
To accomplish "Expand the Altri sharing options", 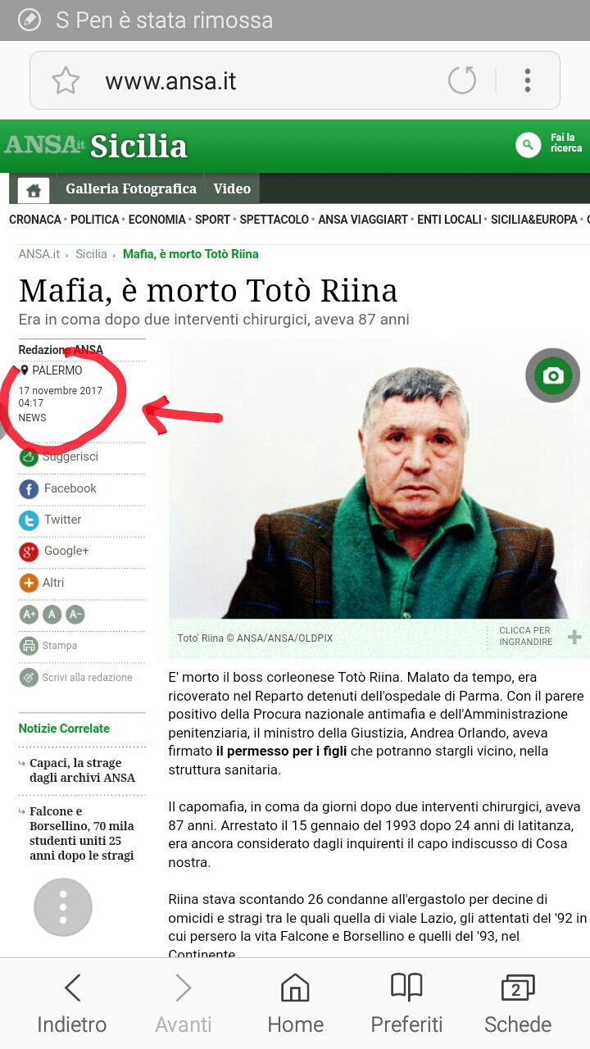I will pos(42,583).
